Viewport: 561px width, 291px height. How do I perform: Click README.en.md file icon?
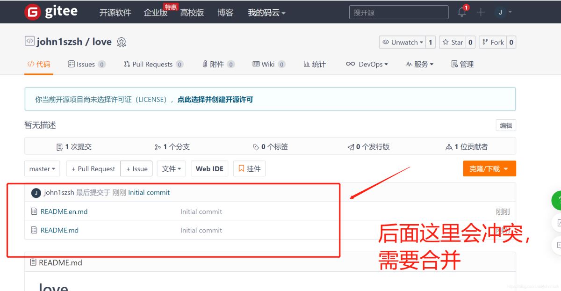[x=34, y=211]
